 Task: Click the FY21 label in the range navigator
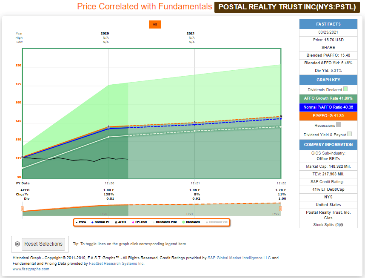(x=190, y=214)
